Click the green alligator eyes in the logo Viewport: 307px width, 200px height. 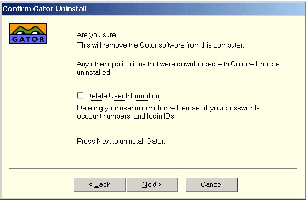[x=28, y=30]
